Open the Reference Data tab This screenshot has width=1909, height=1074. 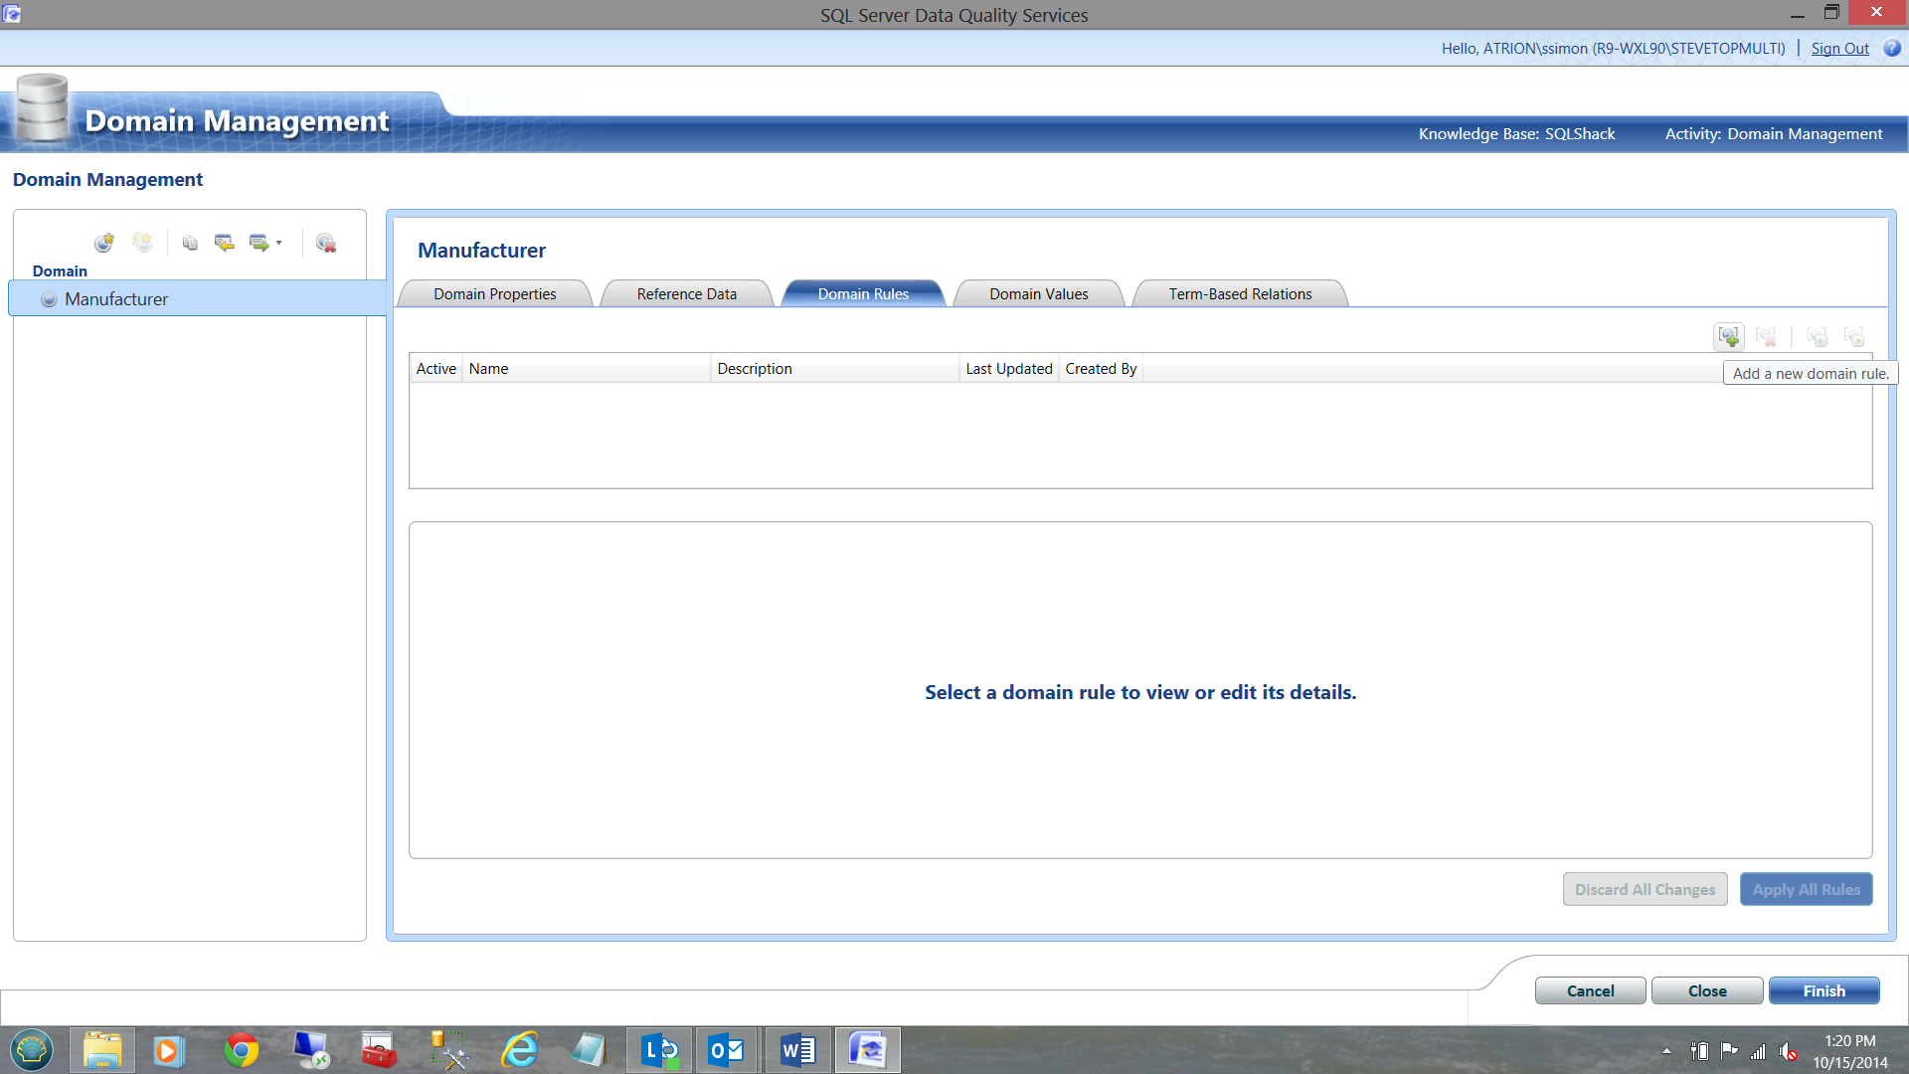686,293
